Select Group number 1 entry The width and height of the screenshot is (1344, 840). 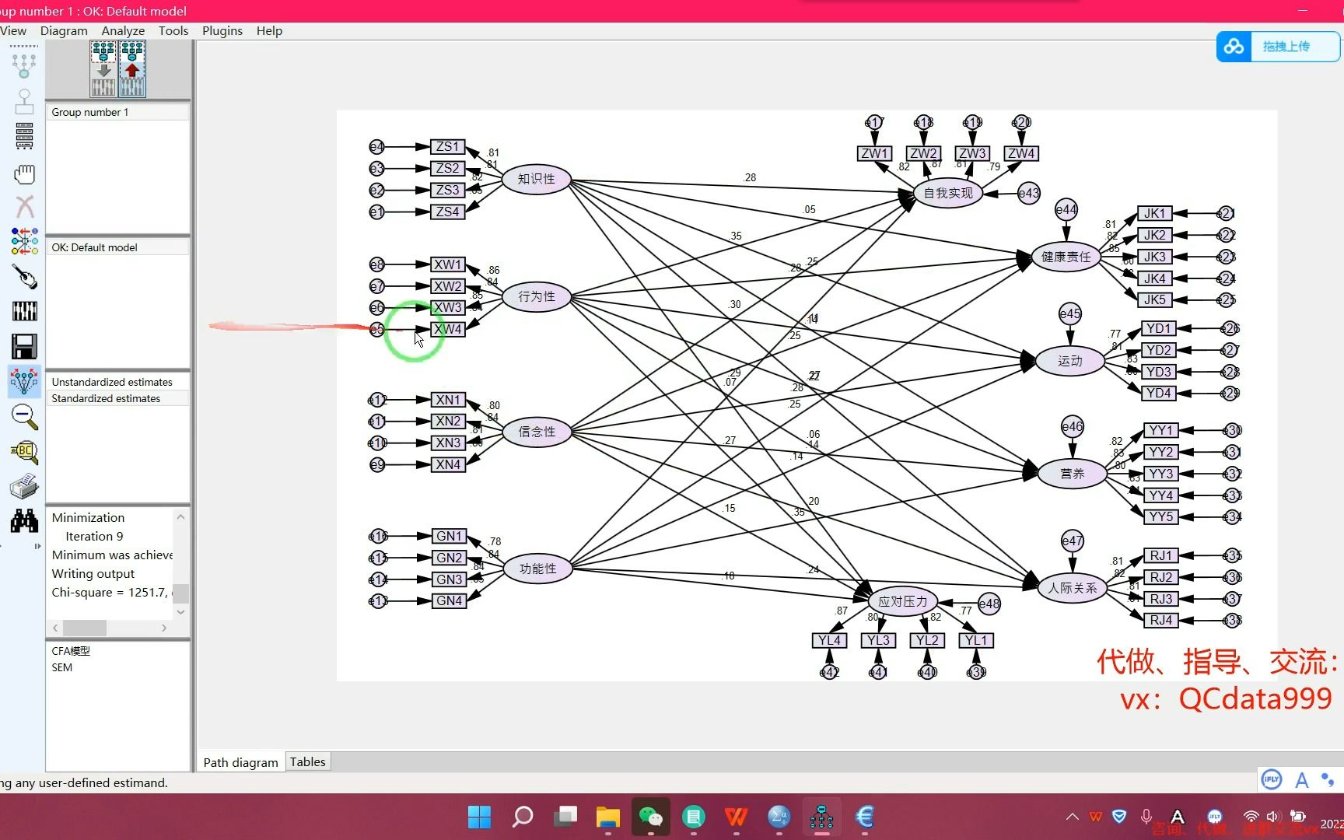tap(89, 111)
